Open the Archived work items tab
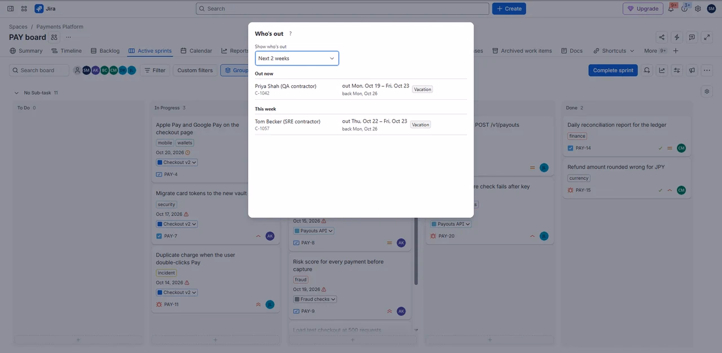 click(x=522, y=51)
